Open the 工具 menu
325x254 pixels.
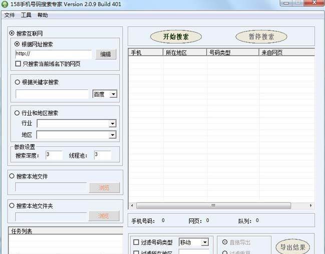pyautogui.click(x=26, y=15)
